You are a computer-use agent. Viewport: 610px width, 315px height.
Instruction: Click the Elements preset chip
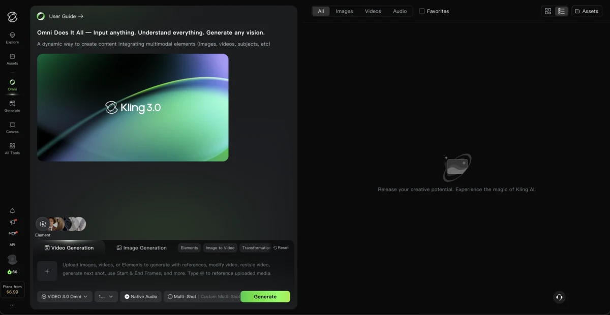click(189, 248)
